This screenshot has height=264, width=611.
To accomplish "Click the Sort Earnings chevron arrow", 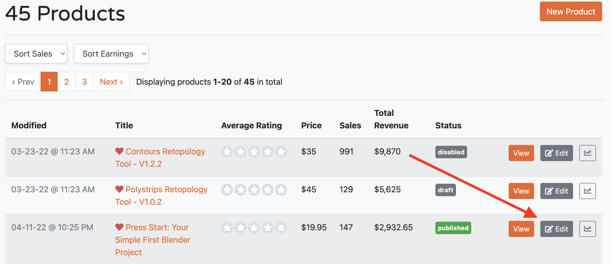I will pos(144,54).
